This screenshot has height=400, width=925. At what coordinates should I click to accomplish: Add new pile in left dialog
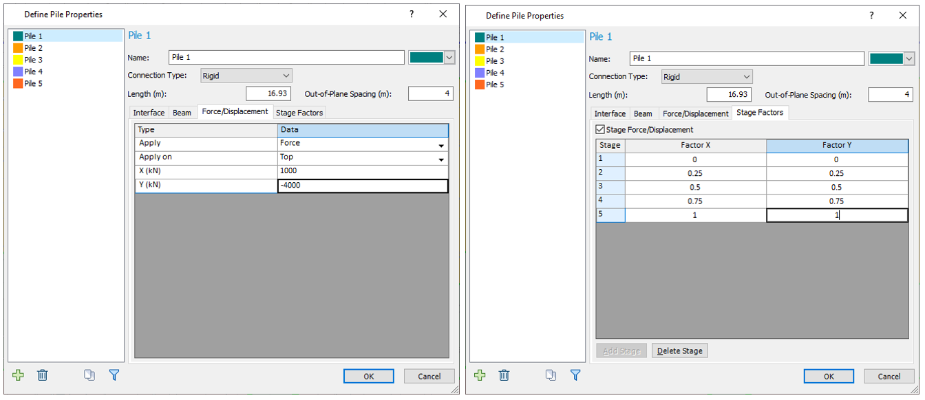[x=19, y=375]
